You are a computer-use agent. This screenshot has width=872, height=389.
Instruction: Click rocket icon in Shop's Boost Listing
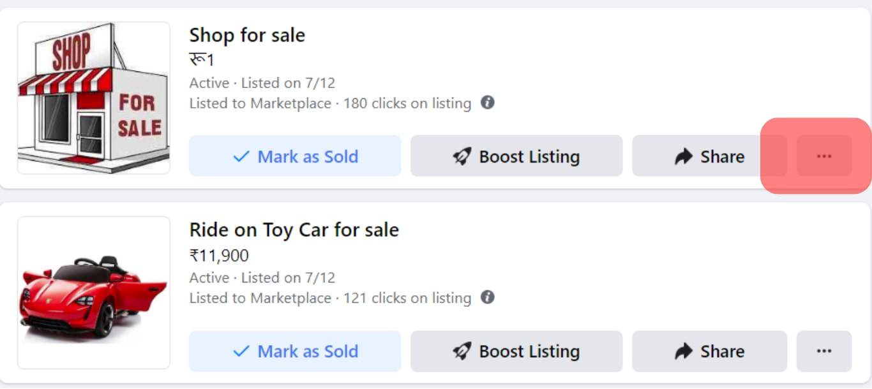click(462, 156)
